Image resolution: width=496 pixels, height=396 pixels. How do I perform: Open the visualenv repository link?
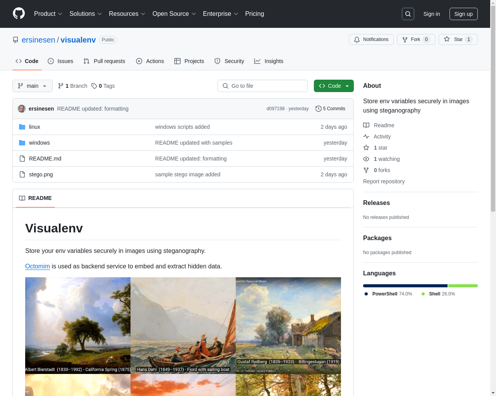click(78, 40)
